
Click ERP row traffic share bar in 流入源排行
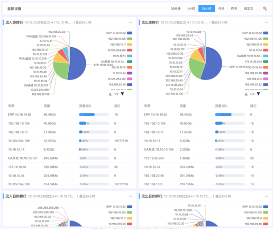click(94, 114)
